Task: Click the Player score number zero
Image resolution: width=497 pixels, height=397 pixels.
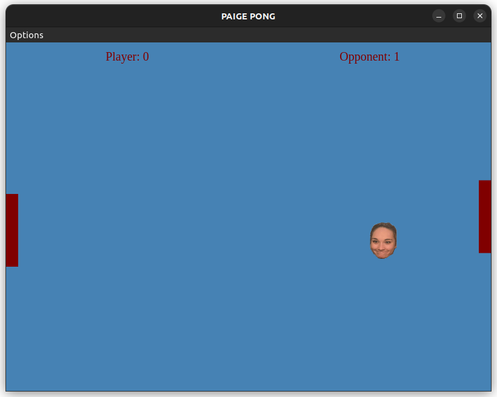Action: pyautogui.click(x=145, y=56)
